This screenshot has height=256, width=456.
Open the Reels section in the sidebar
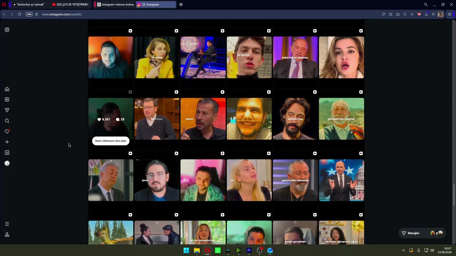[7, 100]
